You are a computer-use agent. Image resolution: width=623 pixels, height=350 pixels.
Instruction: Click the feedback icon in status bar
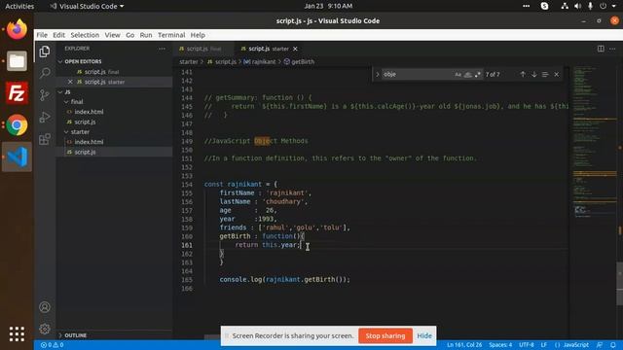pyautogui.click(x=600, y=345)
